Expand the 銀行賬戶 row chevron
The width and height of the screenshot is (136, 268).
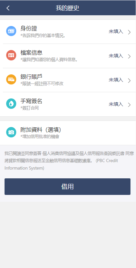point(129,81)
